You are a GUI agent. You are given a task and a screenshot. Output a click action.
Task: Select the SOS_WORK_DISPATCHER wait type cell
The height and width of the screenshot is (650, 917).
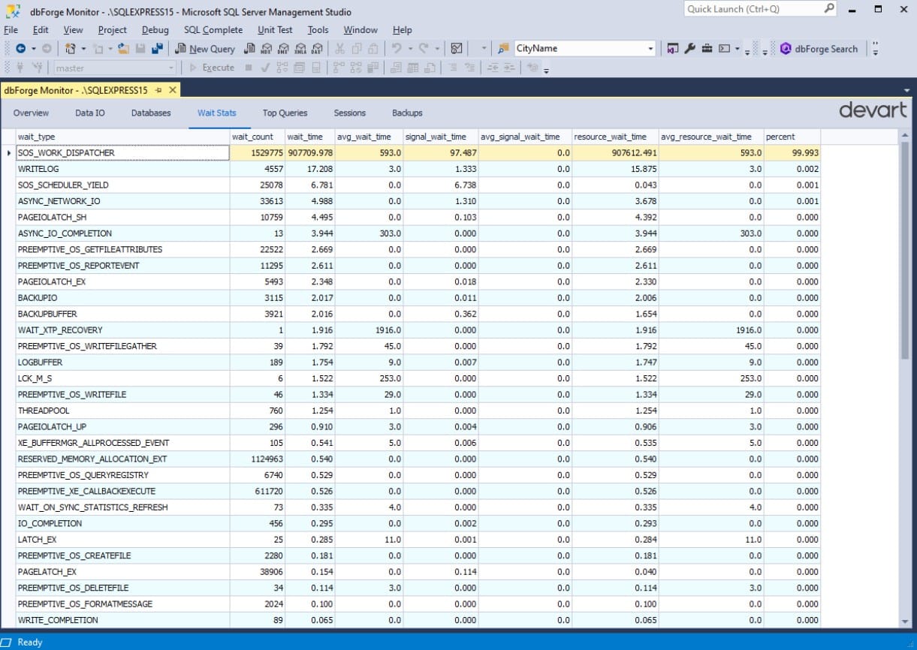(x=122, y=152)
